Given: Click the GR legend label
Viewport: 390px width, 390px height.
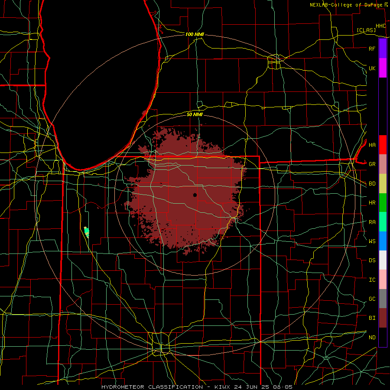Looking at the screenshot, I should [x=372, y=164].
